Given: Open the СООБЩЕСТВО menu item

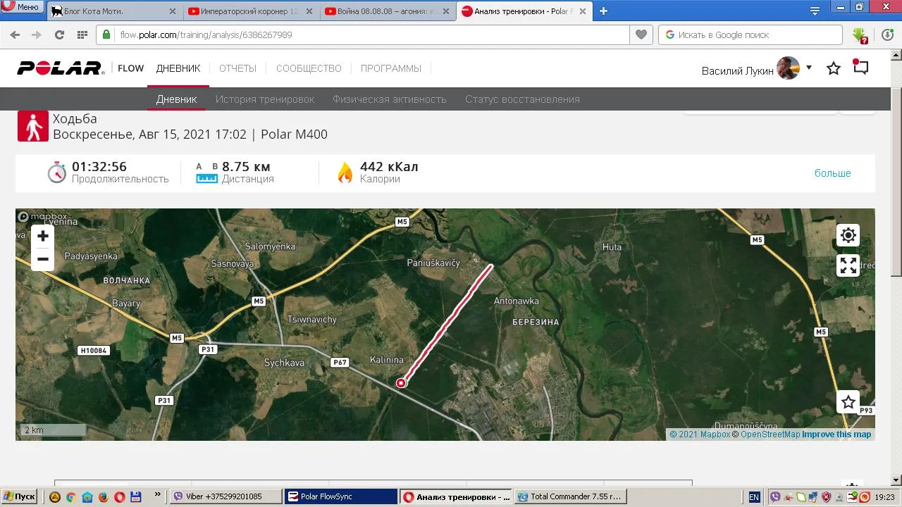Looking at the screenshot, I should pyautogui.click(x=309, y=68).
